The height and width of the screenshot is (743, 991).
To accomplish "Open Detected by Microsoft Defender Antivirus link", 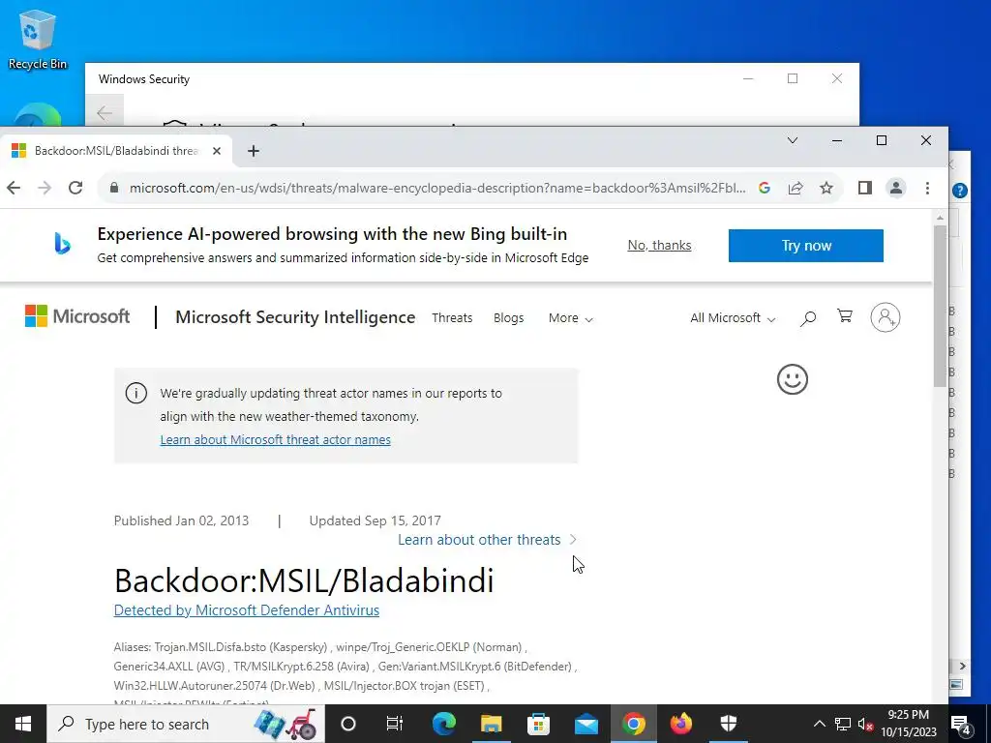I will pos(247,610).
